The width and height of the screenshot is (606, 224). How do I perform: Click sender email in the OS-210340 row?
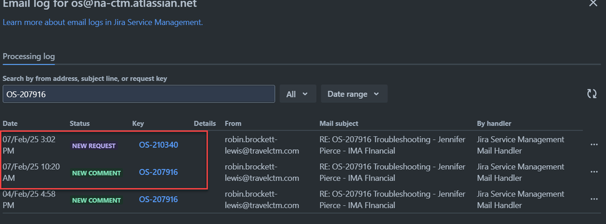262,145
